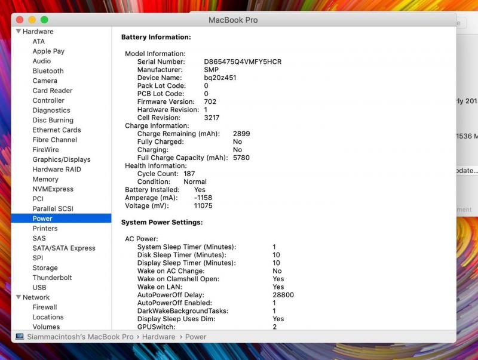The height and width of the screenshot is (360, 478).
Task: Open the Firewall network section
Action: [x=45, y=307]
